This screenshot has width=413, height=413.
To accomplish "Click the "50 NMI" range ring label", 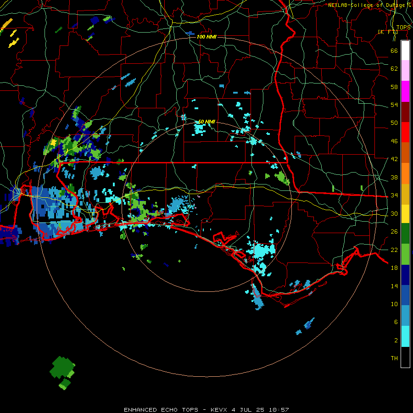I will 206,122.
